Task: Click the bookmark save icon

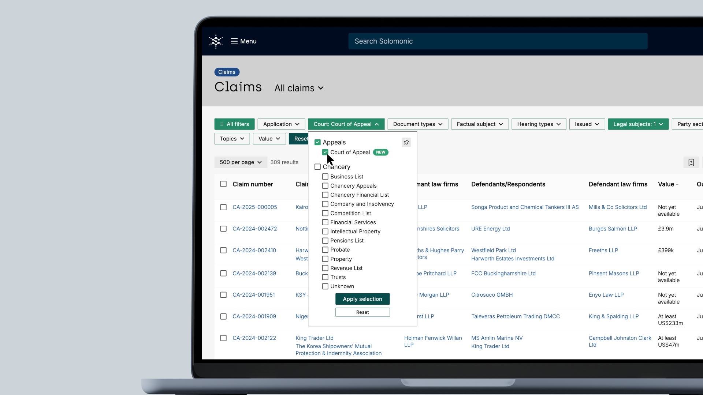Action: pyautogui.click(x=691, y=162)
